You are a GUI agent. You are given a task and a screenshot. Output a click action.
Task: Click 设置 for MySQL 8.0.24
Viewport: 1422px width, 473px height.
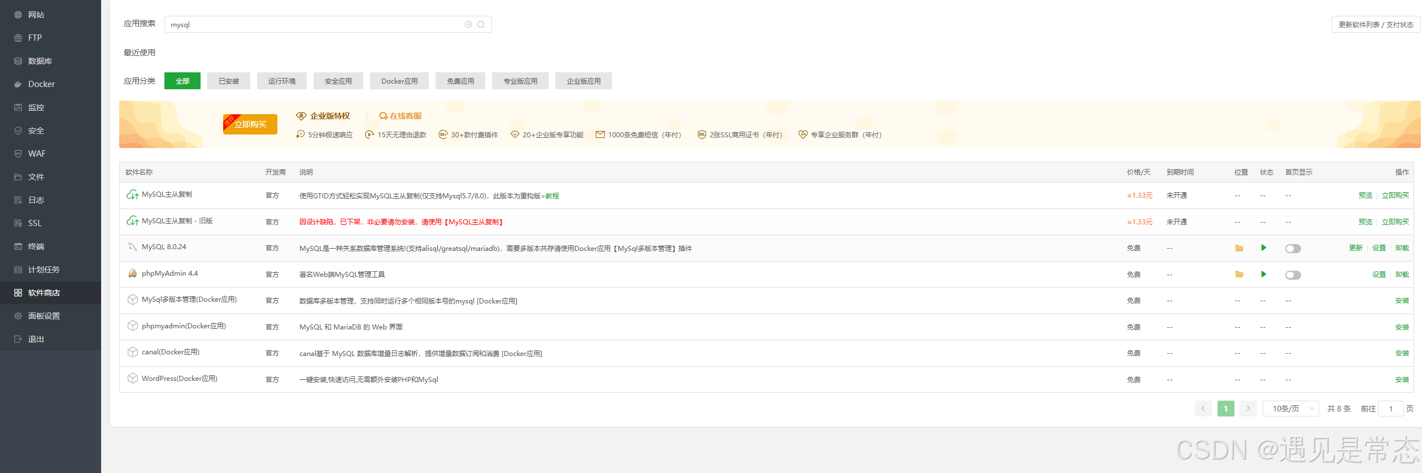pos(1379,248)
